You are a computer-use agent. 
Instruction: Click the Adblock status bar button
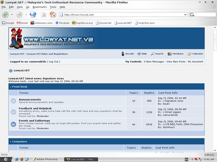coord(209,155)
